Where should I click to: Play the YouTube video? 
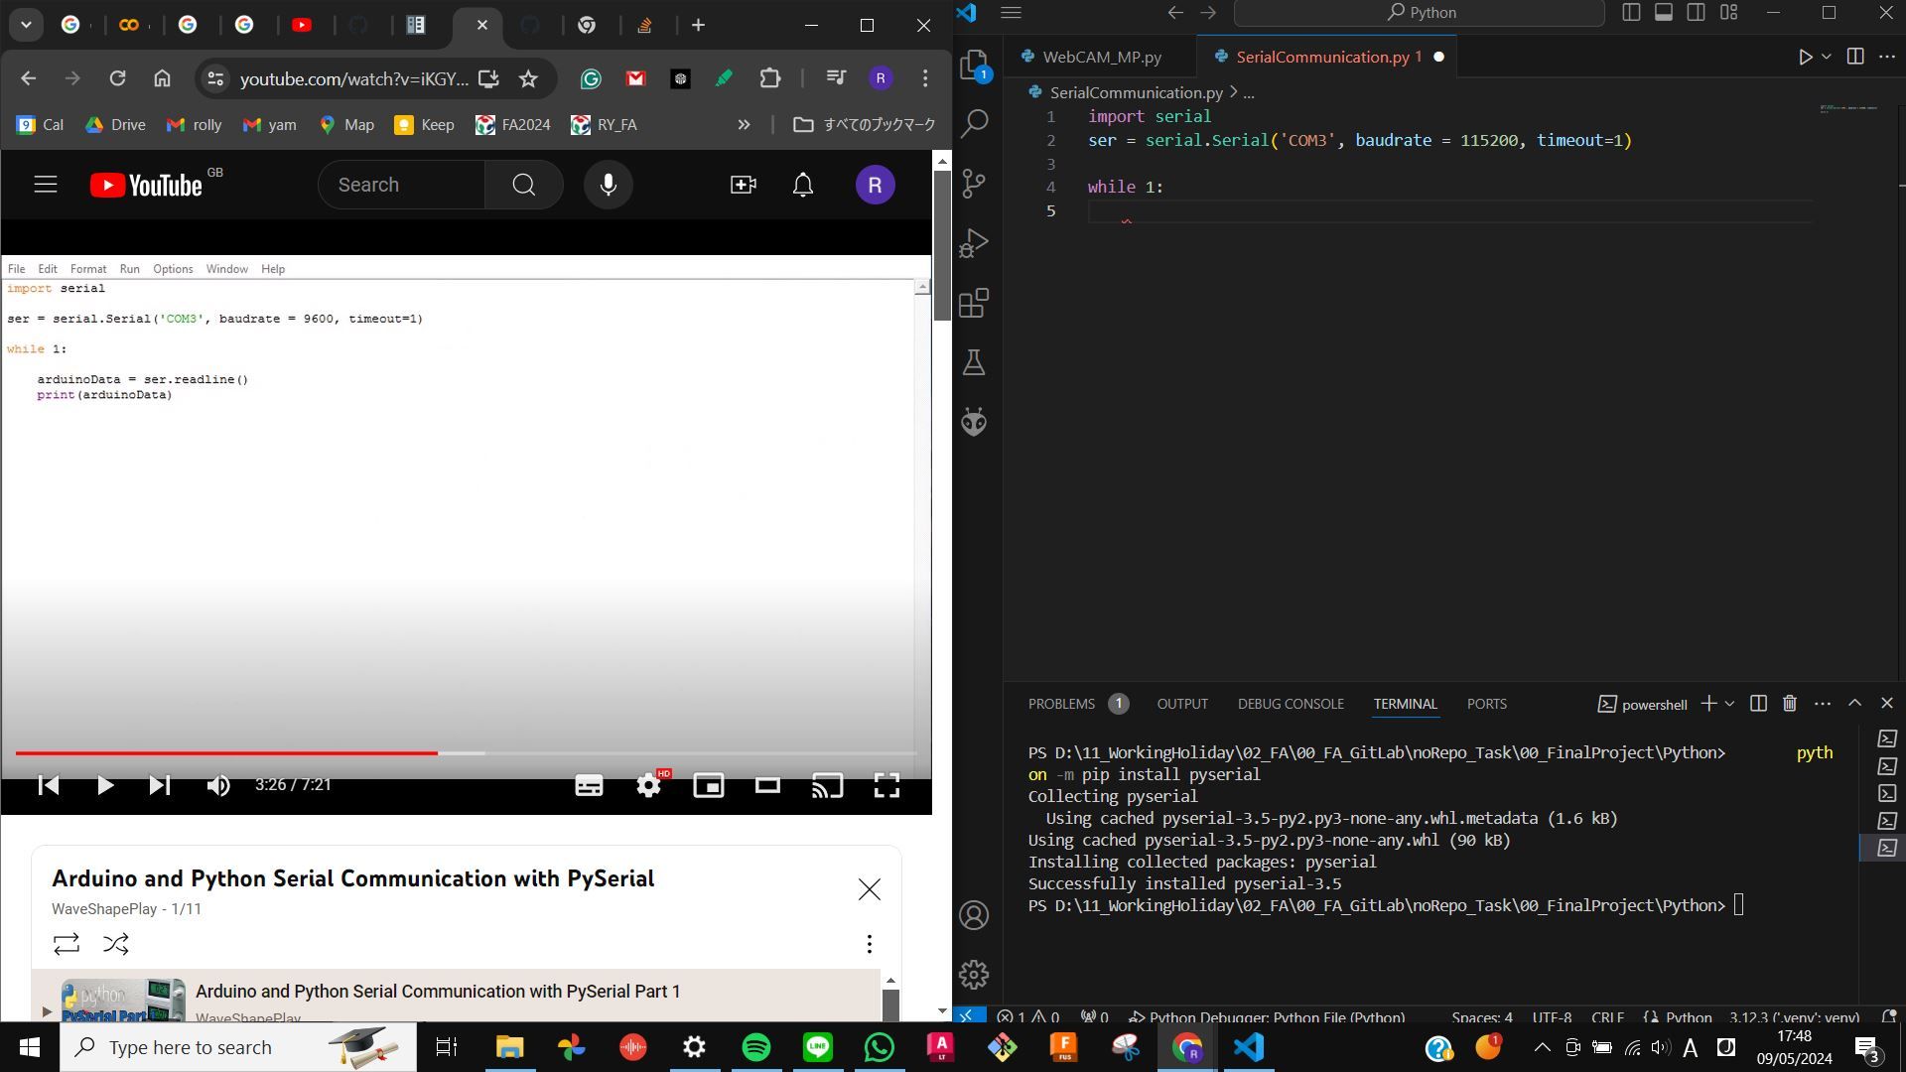(104, 785)
